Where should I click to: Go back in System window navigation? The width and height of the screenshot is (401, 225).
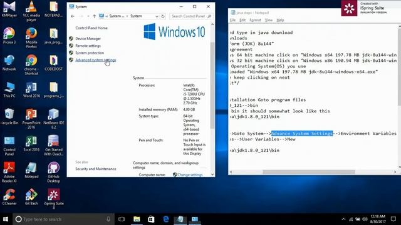(x=73, y=16)
